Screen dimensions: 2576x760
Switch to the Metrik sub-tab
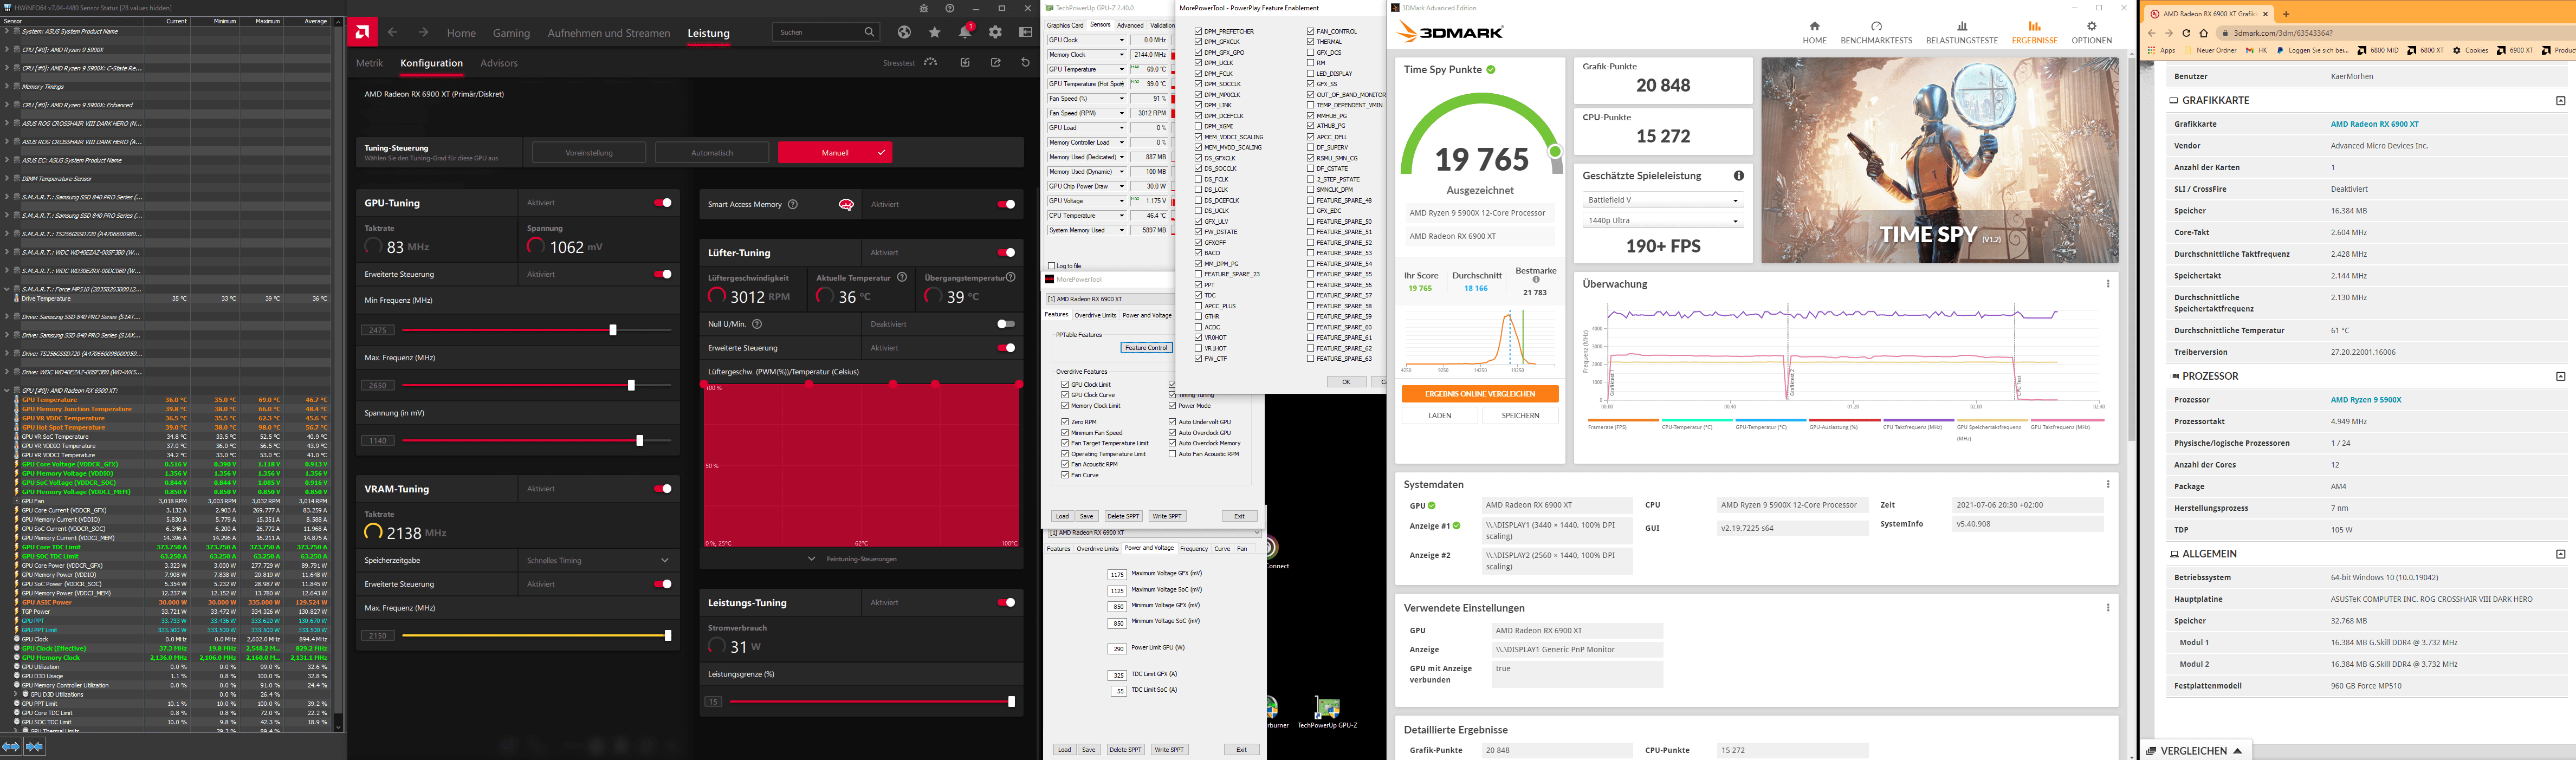pos(369,63)
